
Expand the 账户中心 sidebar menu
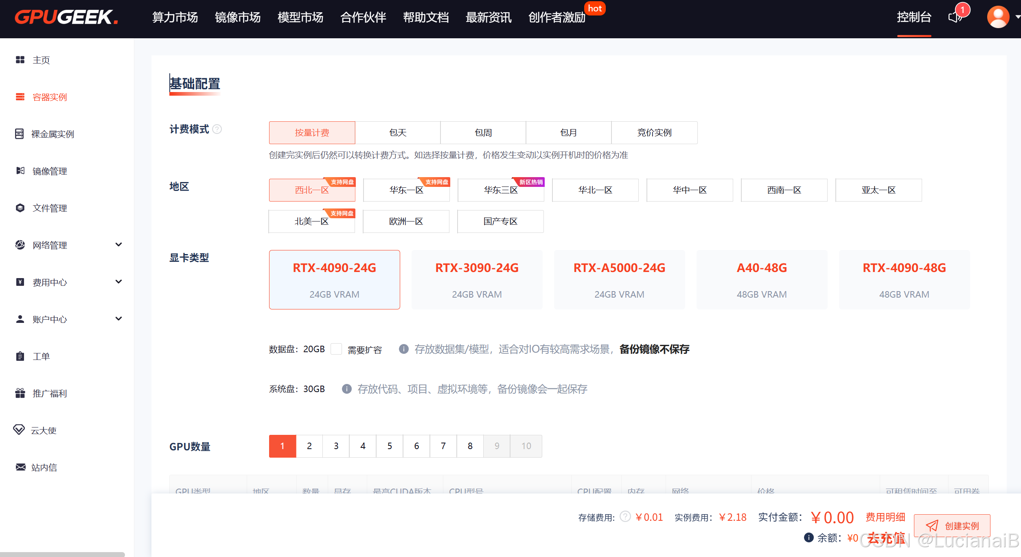[x=118, y=319]
